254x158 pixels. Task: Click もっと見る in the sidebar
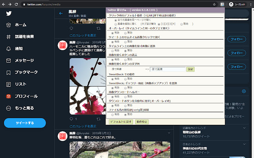coord(20,108)
